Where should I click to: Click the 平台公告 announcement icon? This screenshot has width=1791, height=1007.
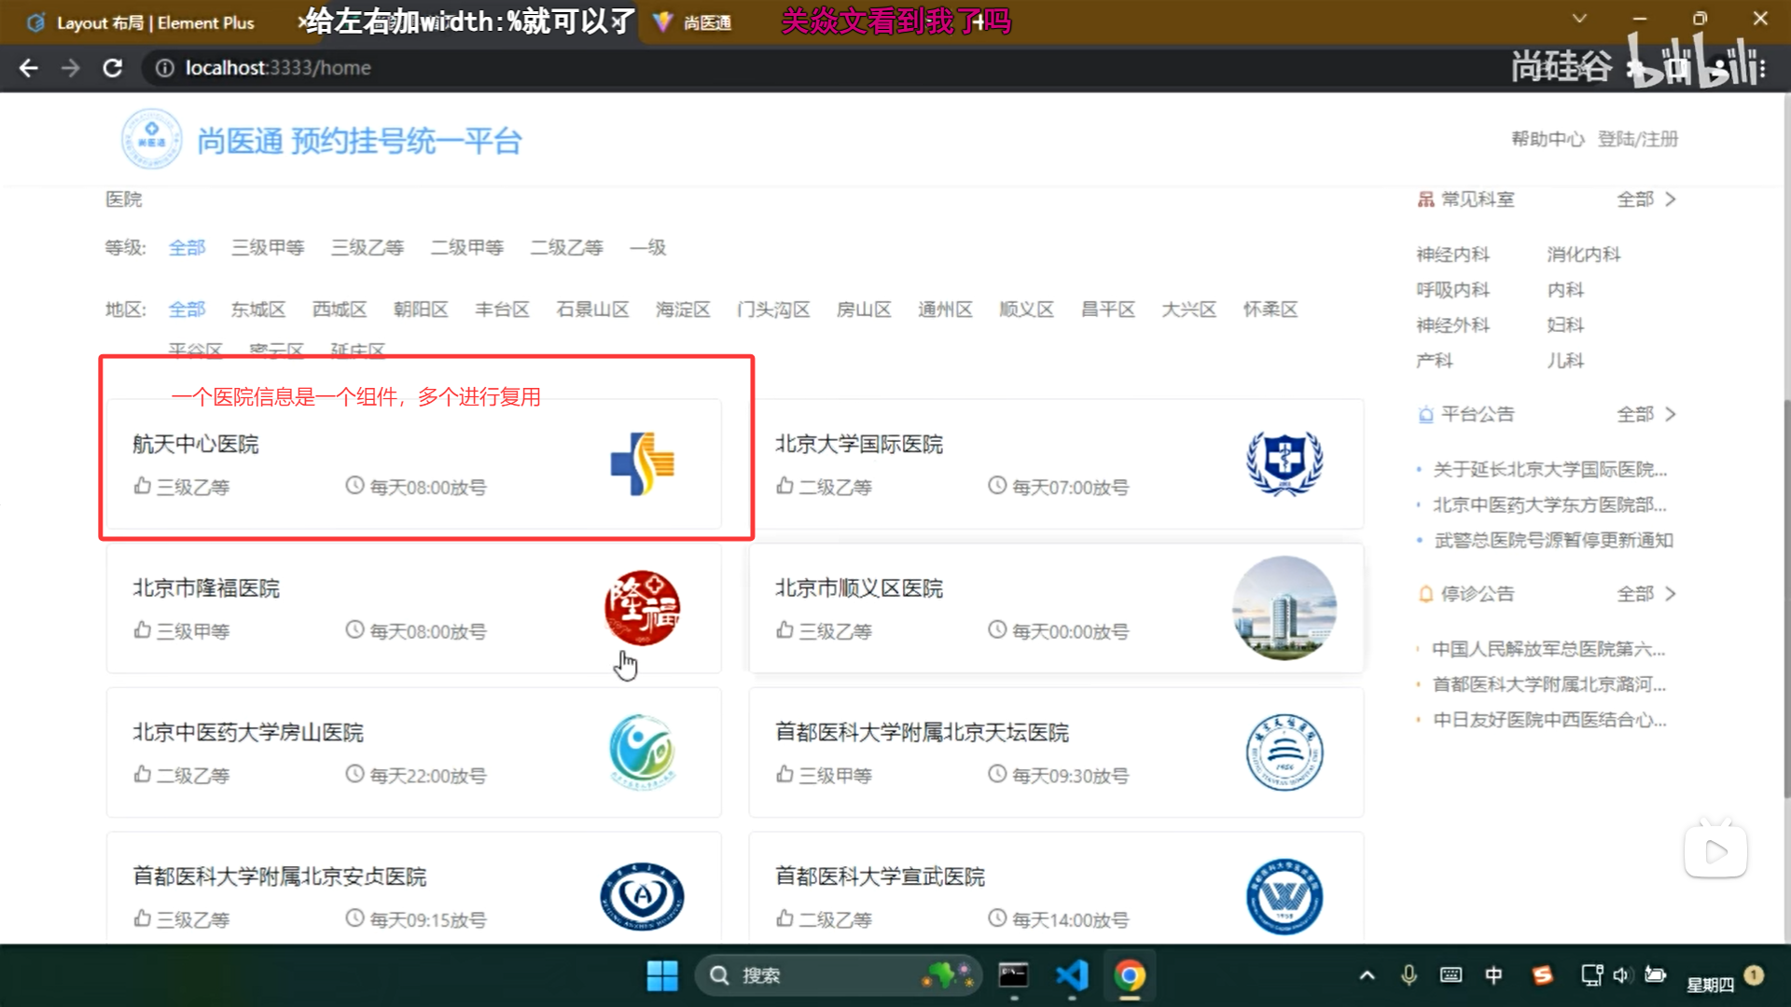click(x=1425, y=414)
